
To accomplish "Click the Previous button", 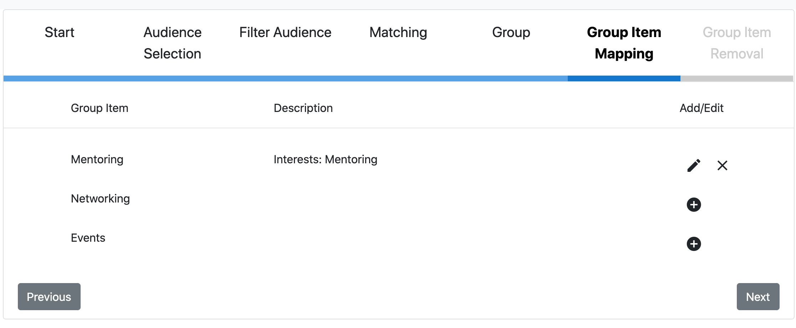I will pos(49,297).
